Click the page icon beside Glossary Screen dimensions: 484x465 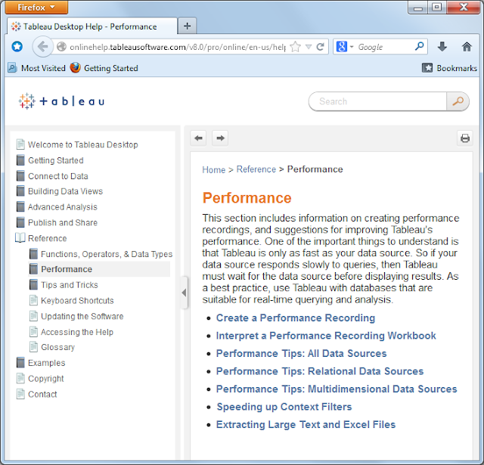33,347
